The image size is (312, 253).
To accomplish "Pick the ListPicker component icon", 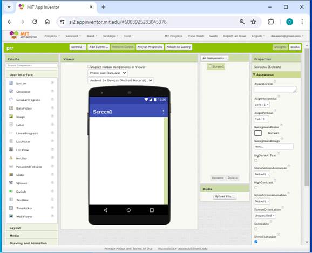I will tap(11, 141).
